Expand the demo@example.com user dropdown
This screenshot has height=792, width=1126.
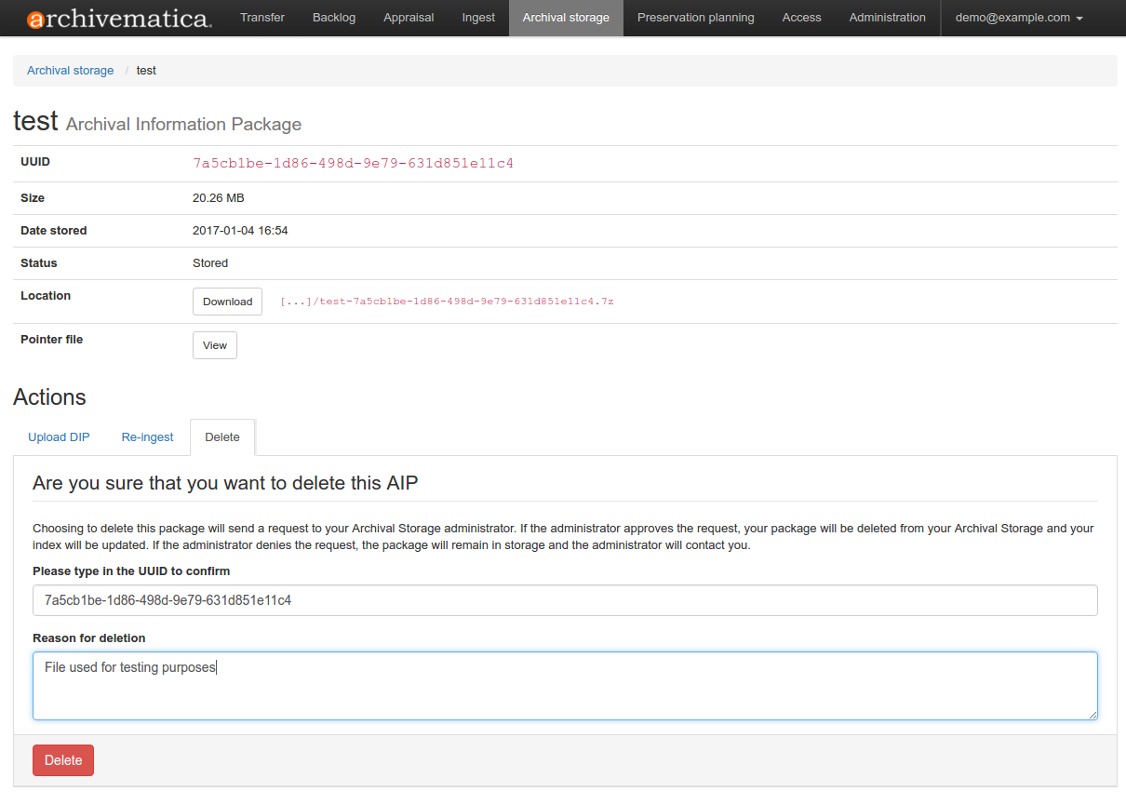click(1019, 18)
